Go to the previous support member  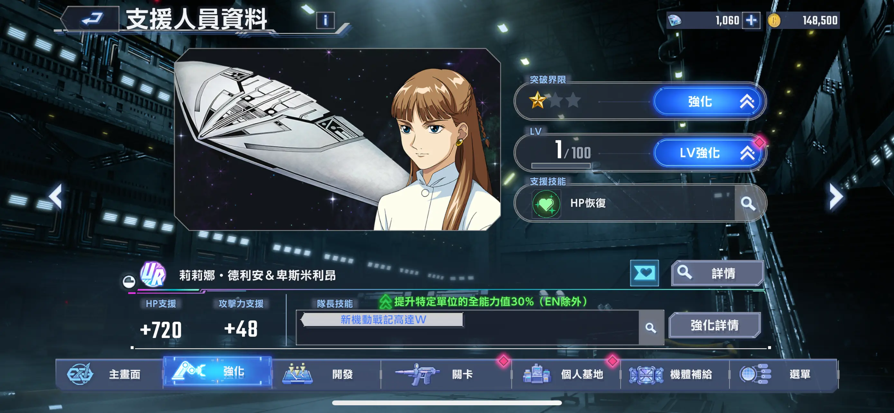pos(56,196)
